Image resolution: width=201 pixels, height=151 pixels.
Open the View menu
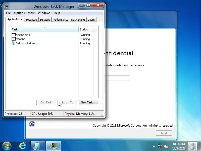tap(31, 13)
